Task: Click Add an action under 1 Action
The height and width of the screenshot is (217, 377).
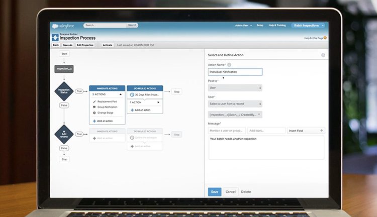Action: [x=143, y=110]
